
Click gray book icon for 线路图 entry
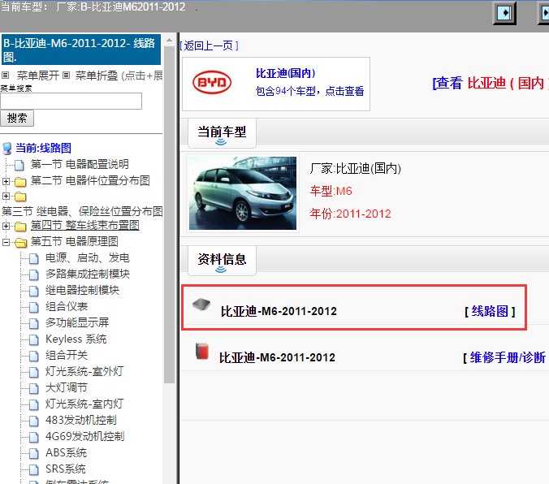click(201, 305)
